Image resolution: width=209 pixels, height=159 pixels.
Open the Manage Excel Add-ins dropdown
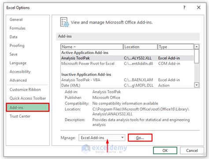102,138
